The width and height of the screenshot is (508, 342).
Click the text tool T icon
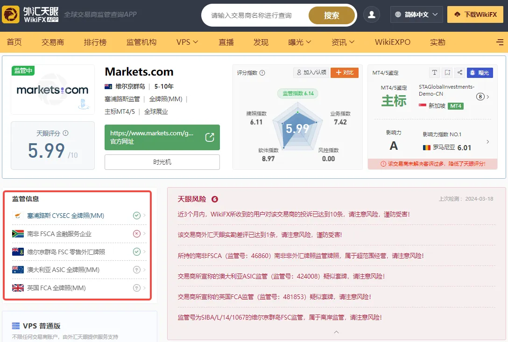point(434,72)
